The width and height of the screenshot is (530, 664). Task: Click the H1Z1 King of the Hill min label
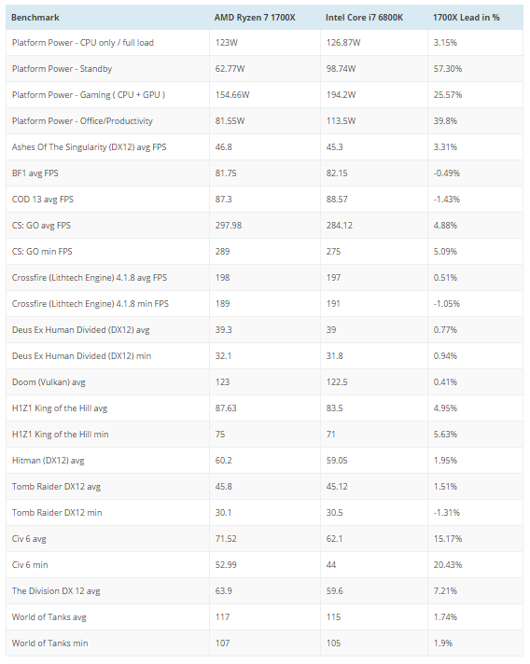(x=60, y=434)
